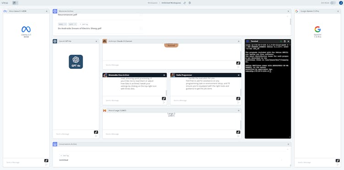Click the Mistral Large 2 panel header icon
The image size is (344, 170).
[x=105, y=111]
